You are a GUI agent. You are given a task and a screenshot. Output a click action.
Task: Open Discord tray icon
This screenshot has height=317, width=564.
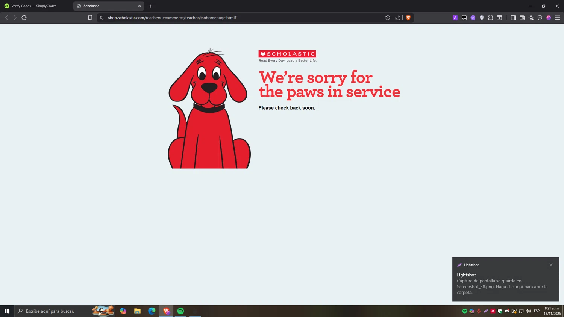click(x=507, y=311)
